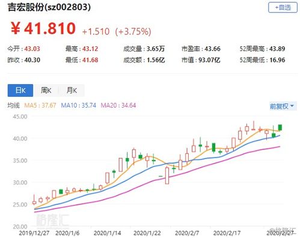The image size is (300, 238).
Task: Click the 30.00 y-axis label
Action: (20, 183)
